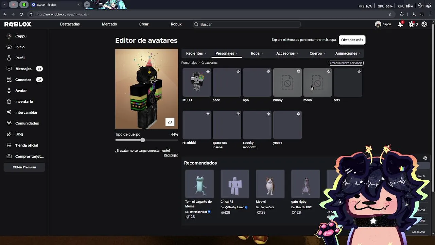Open the Mensajes sidebar icon

pos(9,69)
